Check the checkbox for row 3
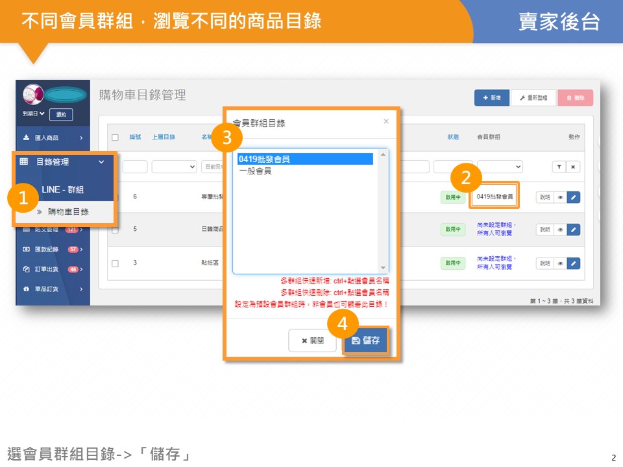 click(x=115, y=263)
